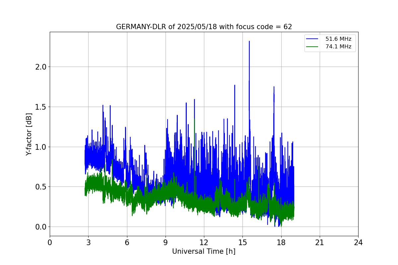Click y-axis tick label 1.5
This screenshot has width=398, height=265.
coord(41,107)
